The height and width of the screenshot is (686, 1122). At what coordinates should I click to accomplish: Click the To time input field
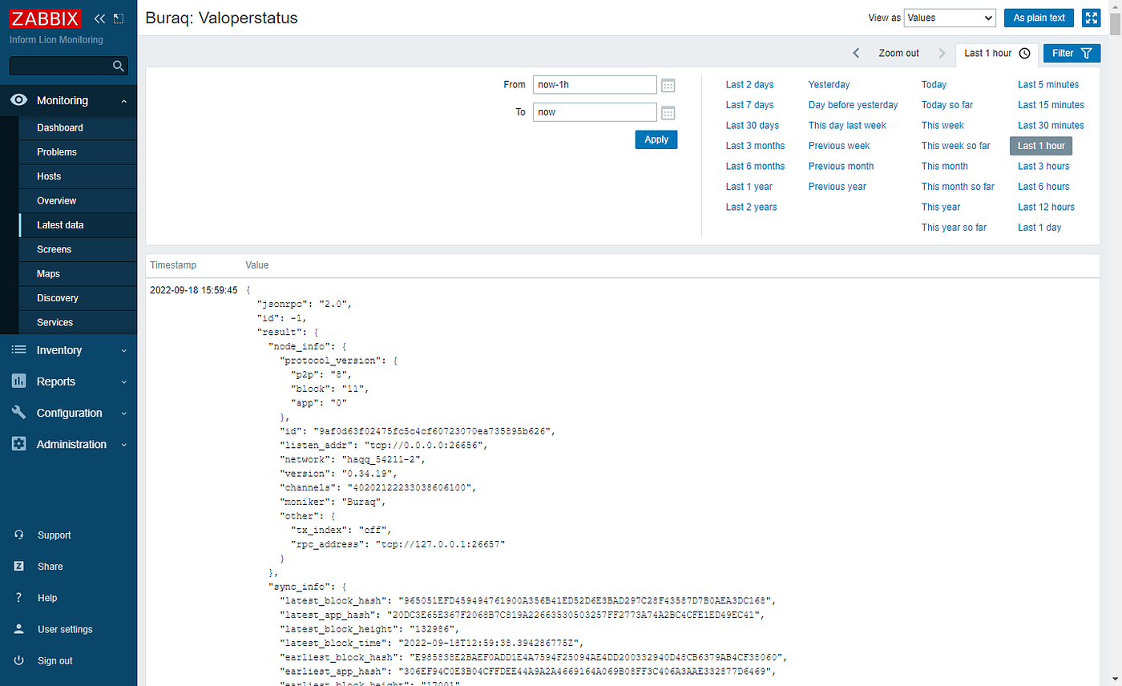pyautogui.click(x=595, y=112)
